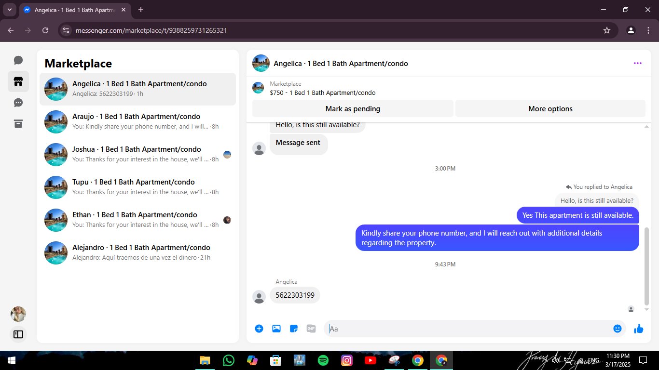The width and height of the screenshot is (659, 370).
Task: Click Angelica's header listing avatar
Action: 261,63
